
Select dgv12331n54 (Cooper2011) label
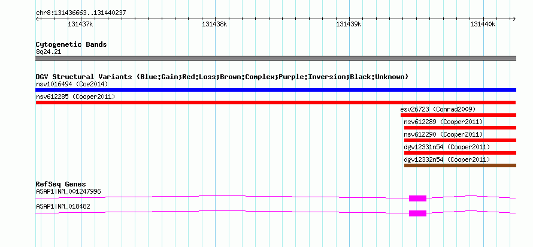pyautogui.click(x=447, y=147)
